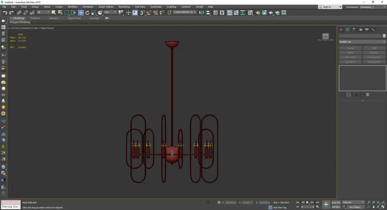The width and height of the screenshot is (387, 210).
Task: Switch to the Freeform ribbon tab
Action: (x=35, y=18)
